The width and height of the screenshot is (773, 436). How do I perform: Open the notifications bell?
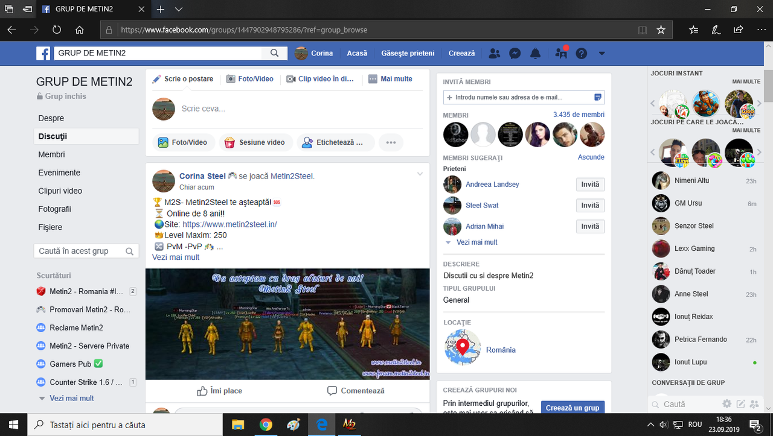[535, 53]
